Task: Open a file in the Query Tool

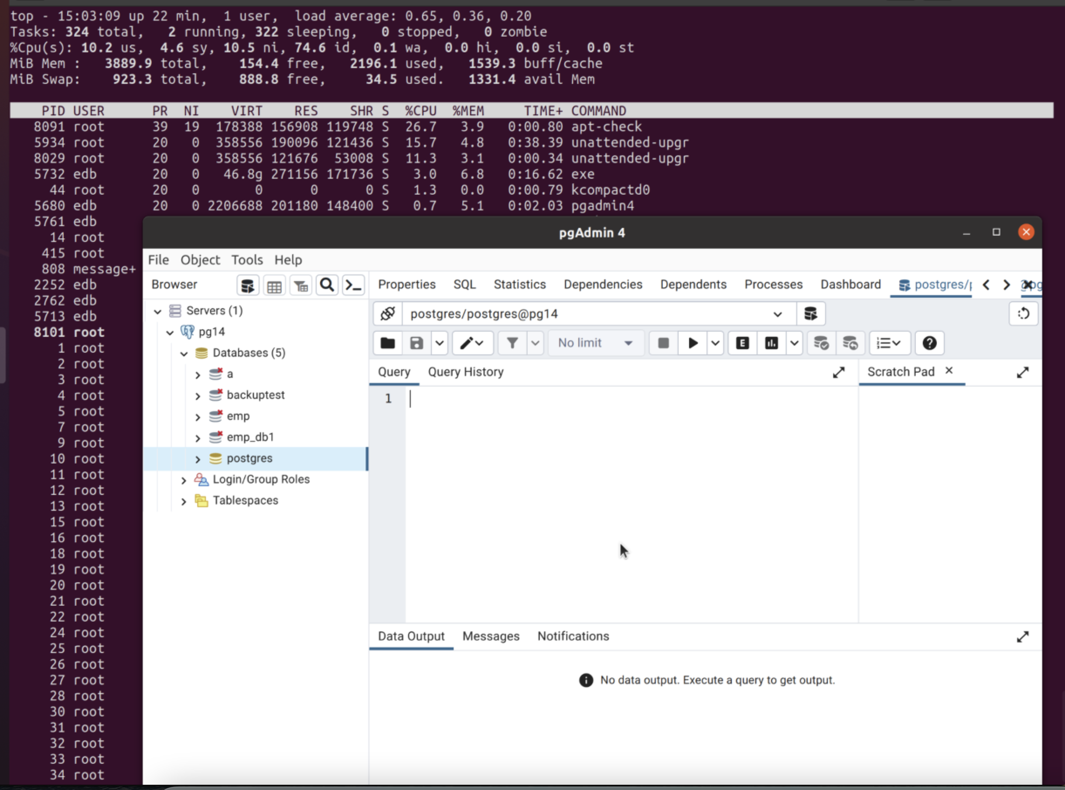Action: [x=387, y=343]
